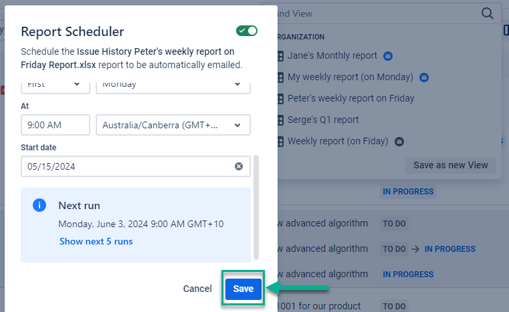Select Jane's Monthly report view

click(x=332, y=56)
